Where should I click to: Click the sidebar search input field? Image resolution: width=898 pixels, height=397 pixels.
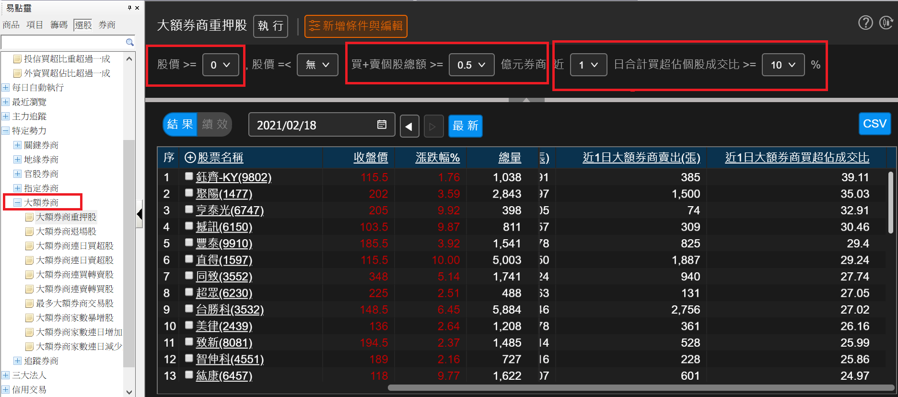(62, 42)
